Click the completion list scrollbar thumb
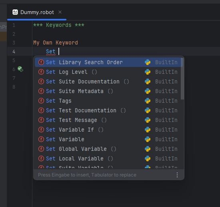Viewport: 220px width, 207px height. (x=182, y=79)
